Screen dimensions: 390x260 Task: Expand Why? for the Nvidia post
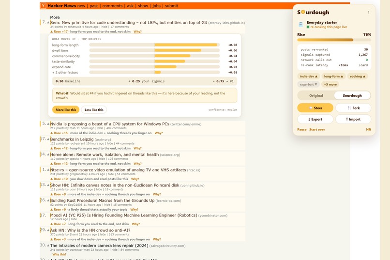[x=159, y=133]
